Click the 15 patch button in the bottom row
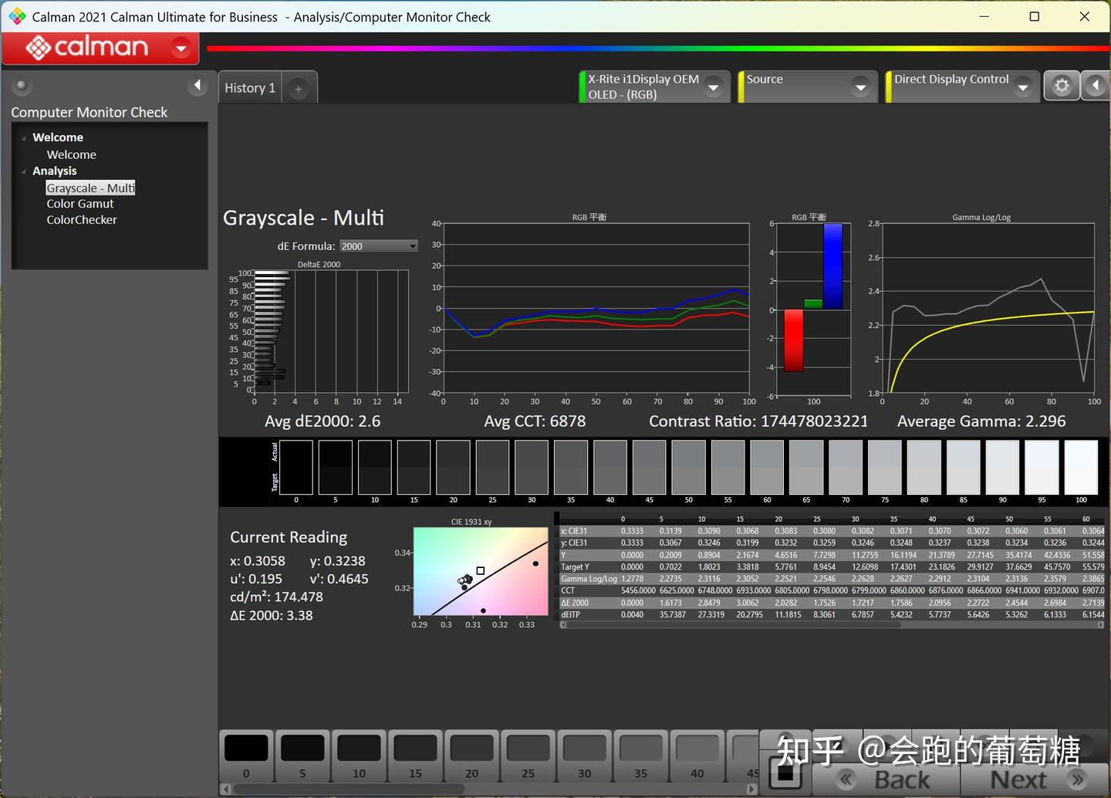The image size is (1111, 798). pyautogui.click(x=415, y=756)
